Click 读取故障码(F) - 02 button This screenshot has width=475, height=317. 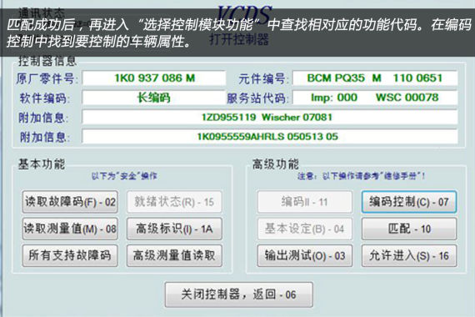click(x=70, y=202)
